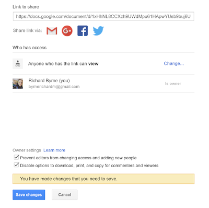Click the Save changes button
209x208 pixels.
(x=29, y=195)
